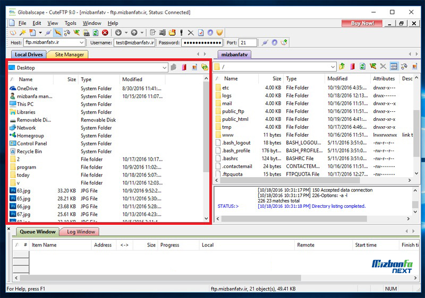Click into the Port input field

tap(247, 43)
